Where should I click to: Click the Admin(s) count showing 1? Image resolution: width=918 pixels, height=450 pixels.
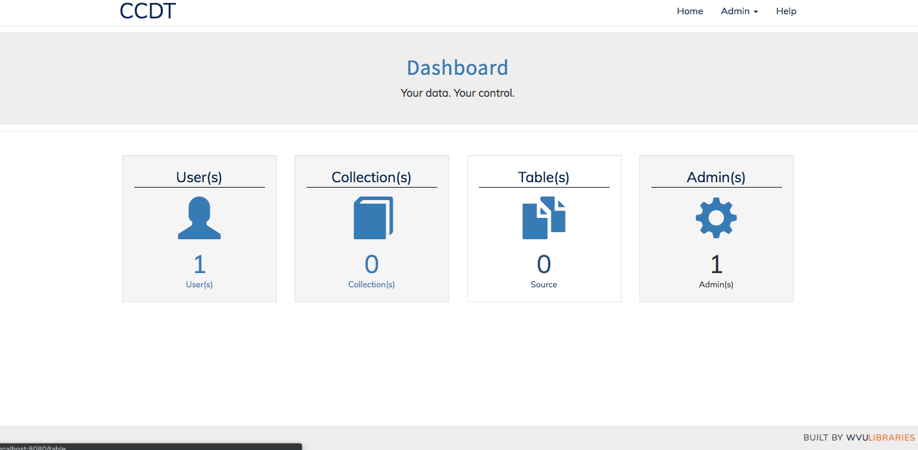click(x=716, y=264)
